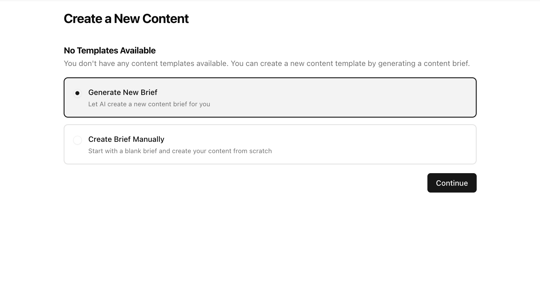Click the word "Brief" in Generate New Brief
This screenshot has width=540, height=286.
pos(149,93)
